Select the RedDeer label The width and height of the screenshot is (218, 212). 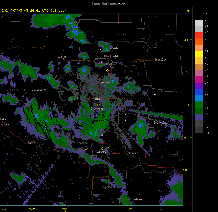(111, 64)
